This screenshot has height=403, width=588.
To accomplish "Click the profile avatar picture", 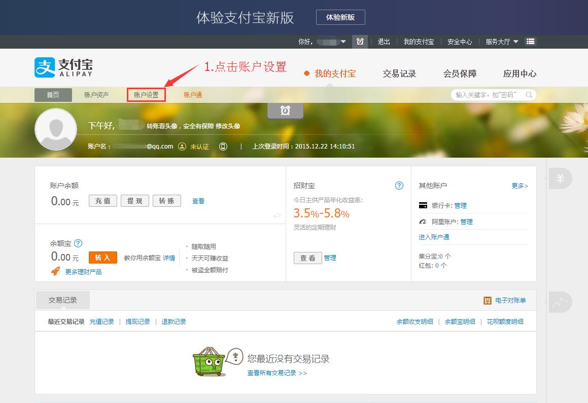I will (56, 129).
